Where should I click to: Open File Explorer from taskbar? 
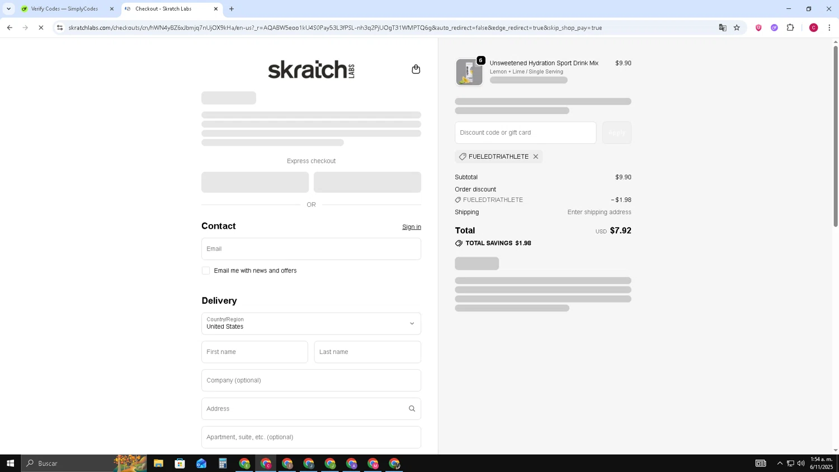point(158,463)
